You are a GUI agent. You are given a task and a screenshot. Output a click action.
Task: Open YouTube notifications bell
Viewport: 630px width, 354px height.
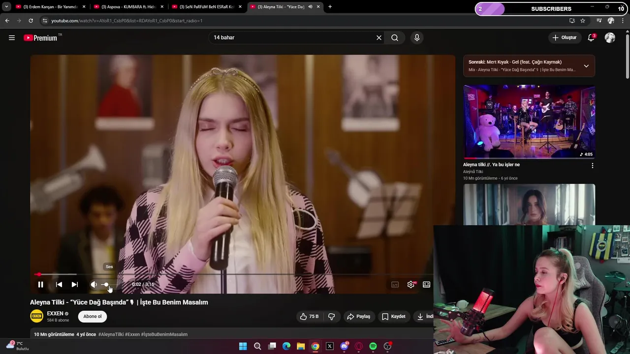tap(591, 38)
